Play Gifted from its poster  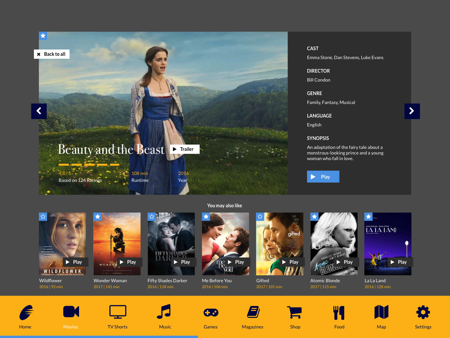click(x=292, y=262)
